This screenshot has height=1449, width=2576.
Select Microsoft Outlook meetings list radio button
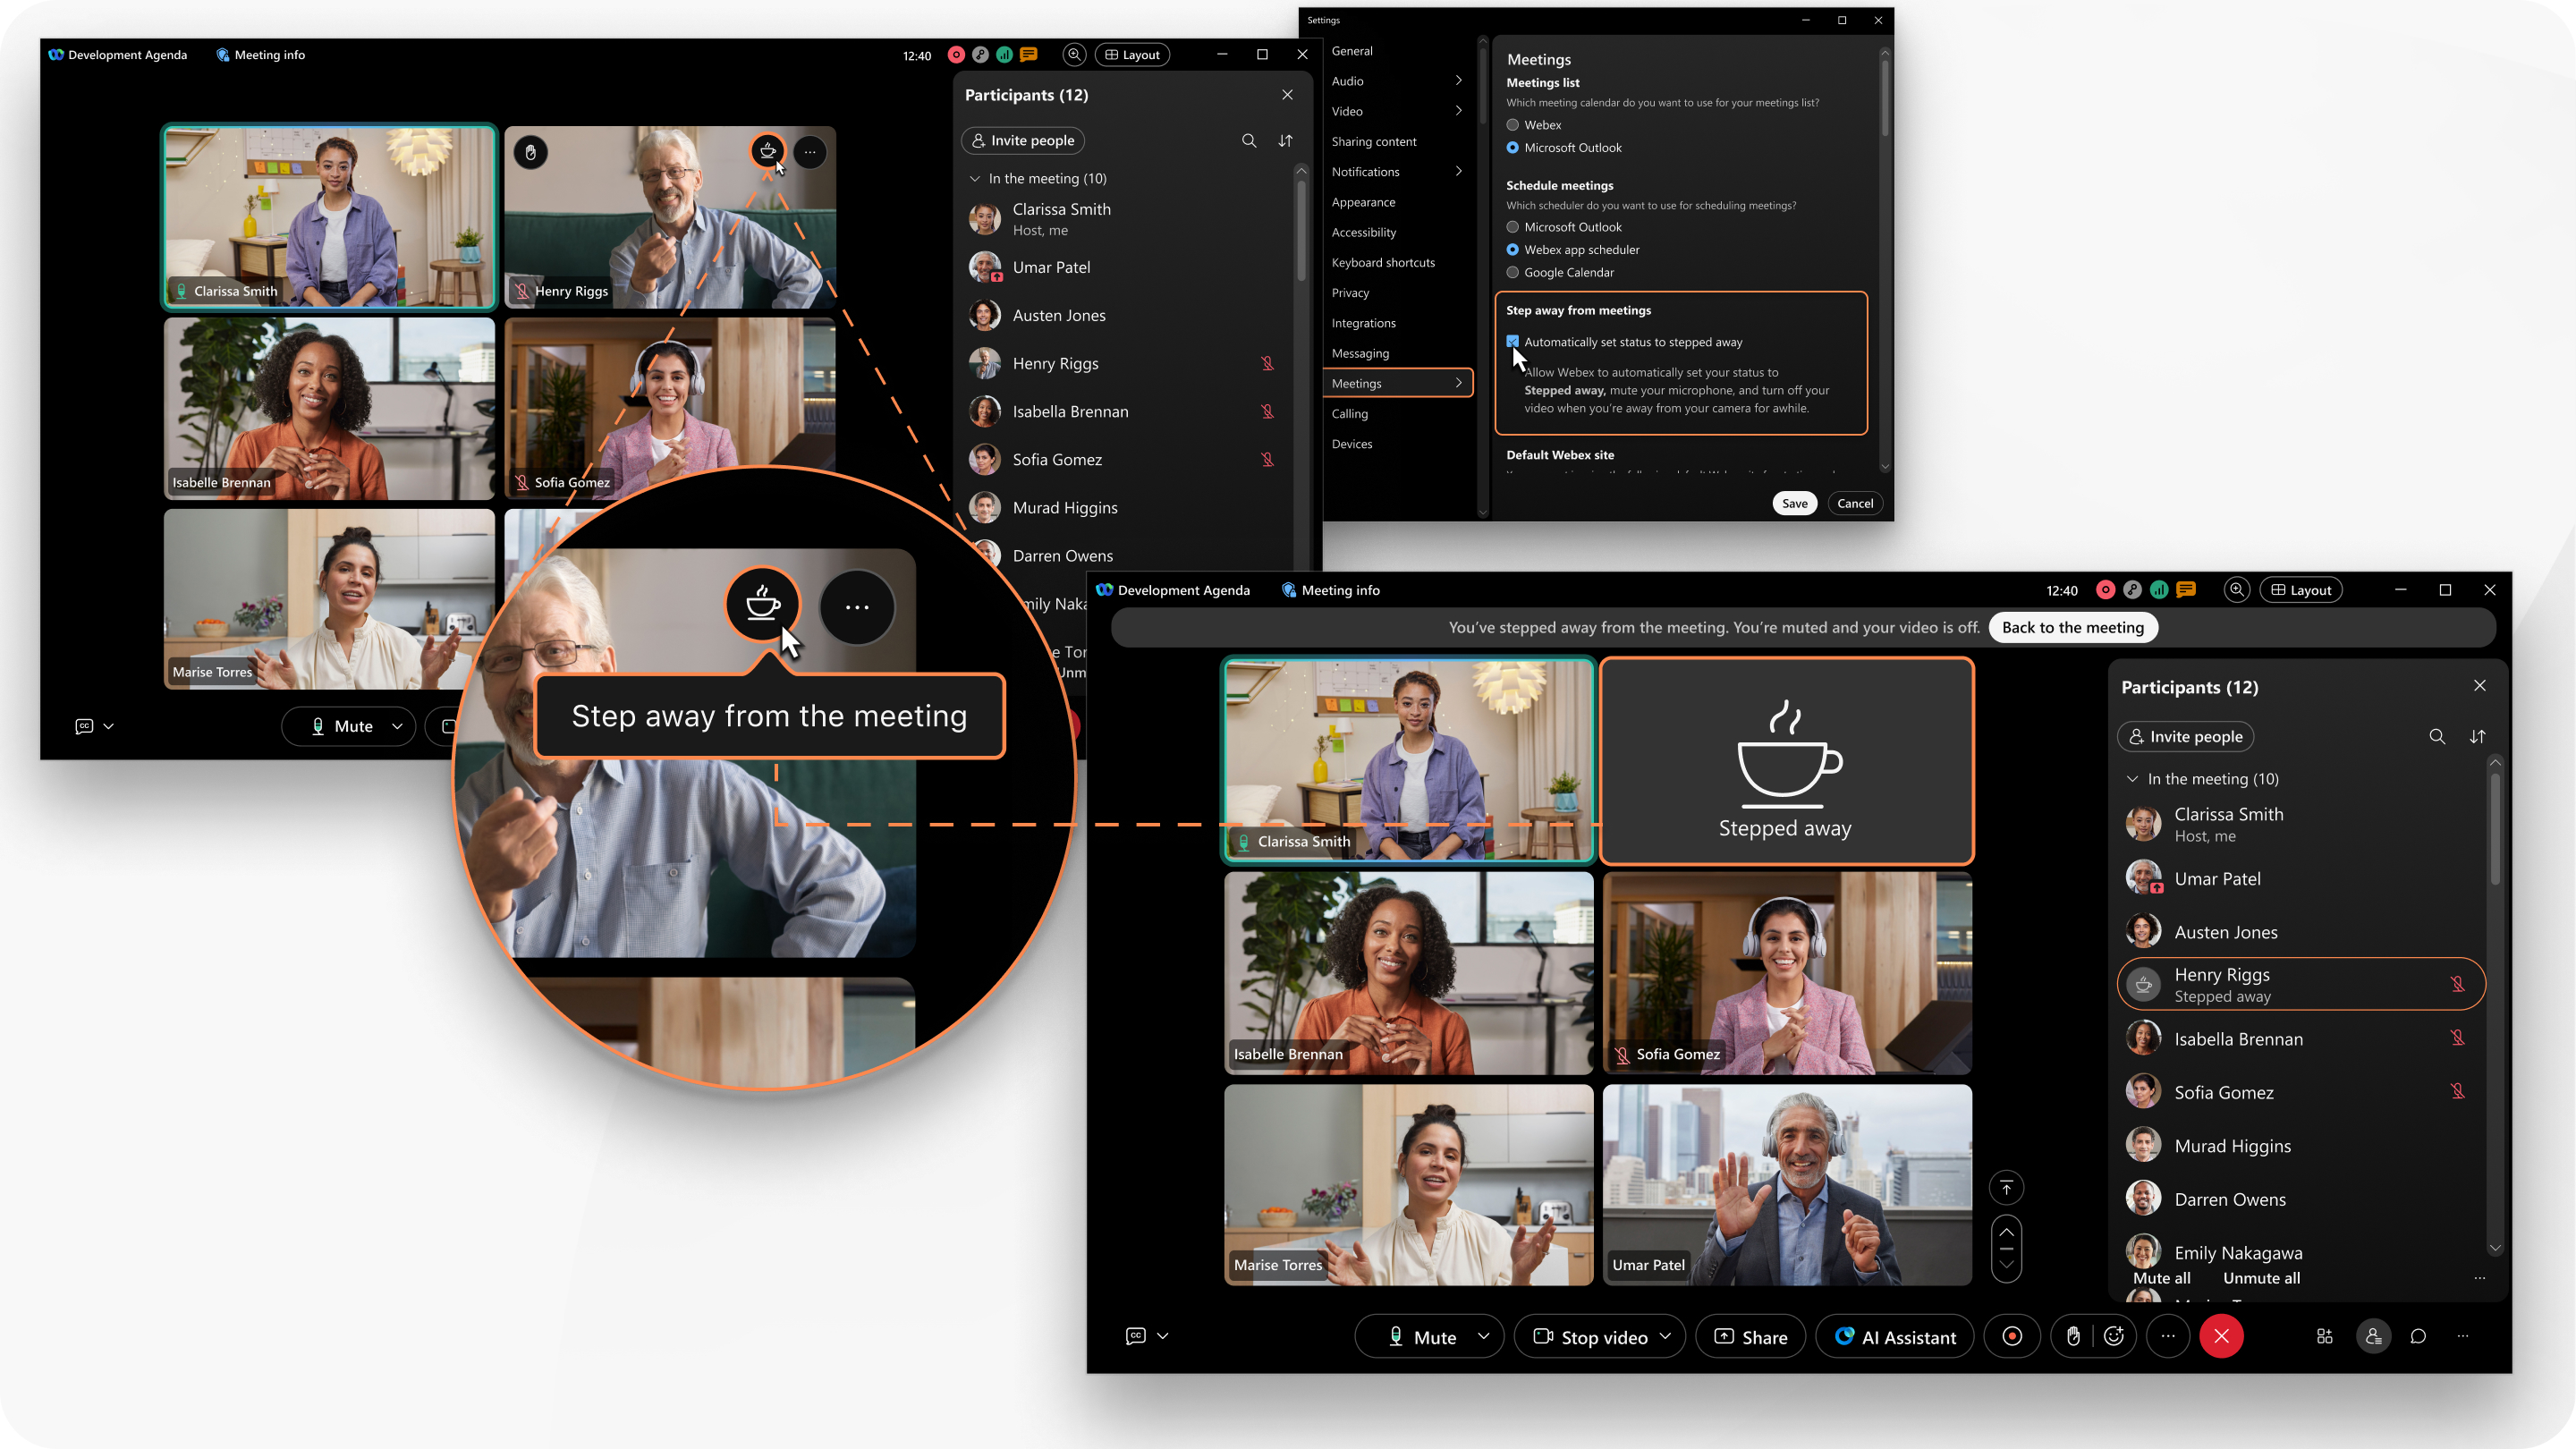click(1513, 147)
